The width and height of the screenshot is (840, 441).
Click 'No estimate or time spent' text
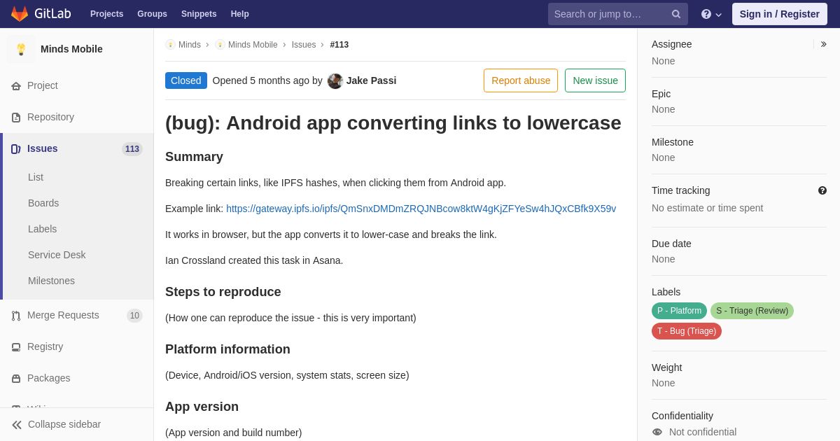pos(707,208)
